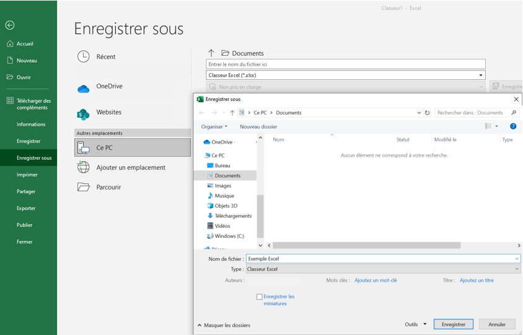Click Documents in the address breadcrumb
Image resolution: width=523 pixels, height=335 pixels.
click(289, 113)
